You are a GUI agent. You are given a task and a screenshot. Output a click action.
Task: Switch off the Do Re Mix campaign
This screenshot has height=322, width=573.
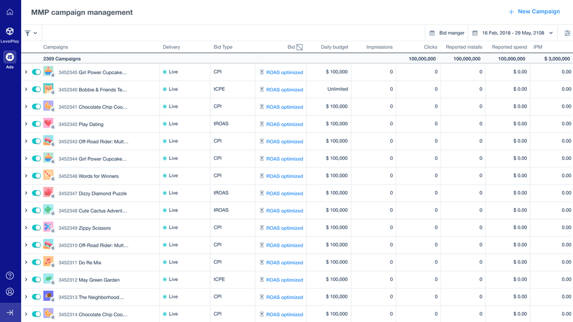[x=36, y=262]
